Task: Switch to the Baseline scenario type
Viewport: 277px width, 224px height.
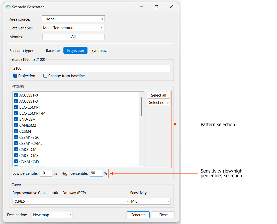Action: click(53, 50)
